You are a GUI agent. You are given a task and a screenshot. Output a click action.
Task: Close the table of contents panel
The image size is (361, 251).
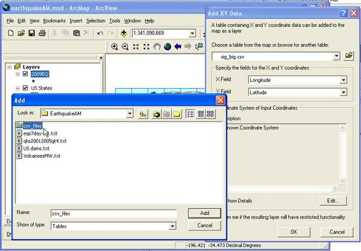(x=101, y=58)
